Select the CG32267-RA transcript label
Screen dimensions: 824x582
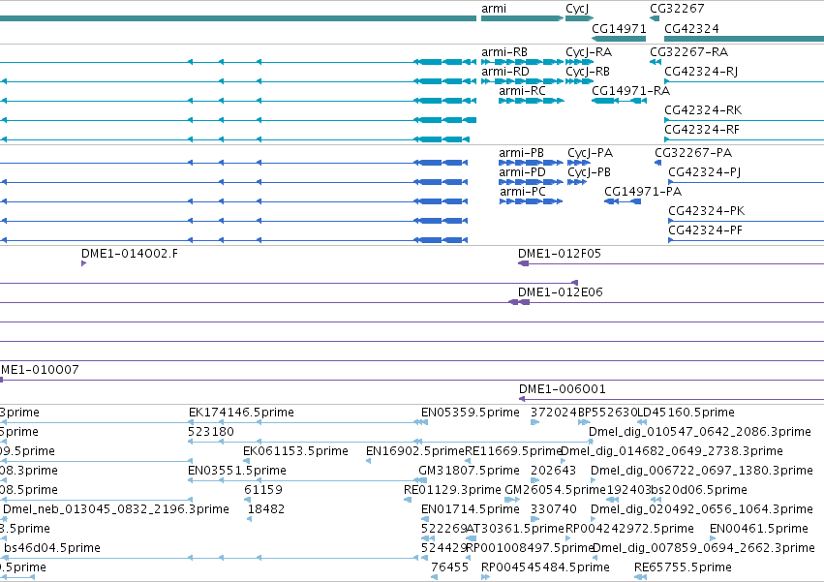[x=689, y=52]
